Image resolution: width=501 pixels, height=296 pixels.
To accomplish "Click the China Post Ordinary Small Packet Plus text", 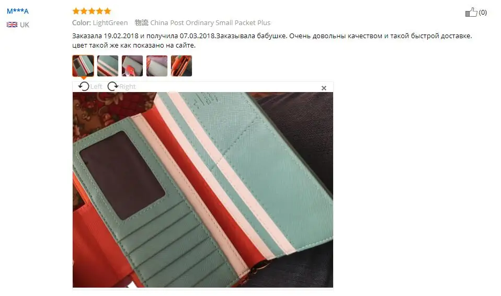I will pos(210,22).
